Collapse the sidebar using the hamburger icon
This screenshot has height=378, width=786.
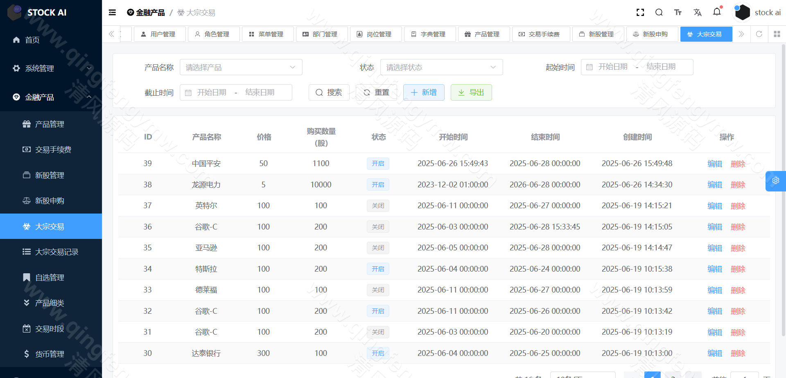(x=112, y=12)
